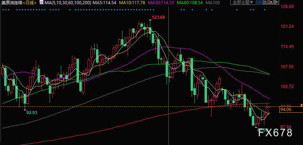
Task: Select the MA5:114.54 value
Action: 104,2
